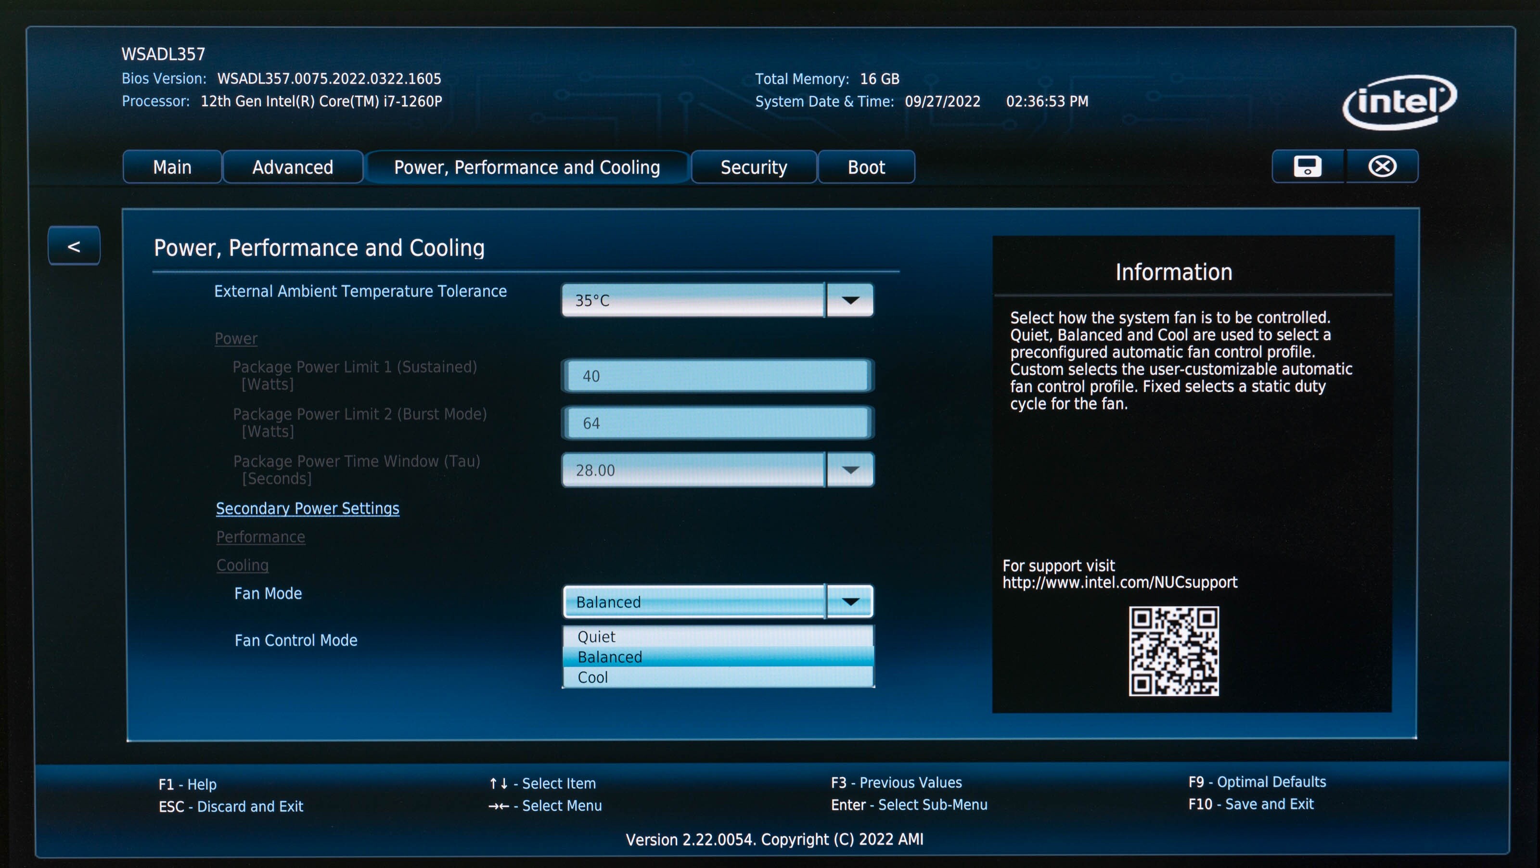Click the circled X exit icon
Image resolution: width=1540 pixels, height=868 pixels.
coord(1382,166)
